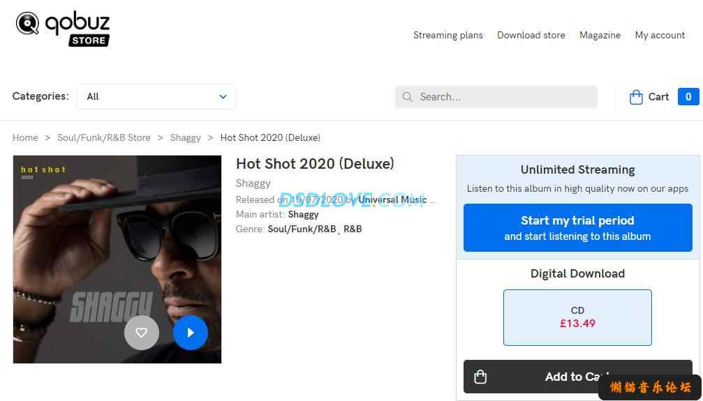This screenshot has height=401, width=703.
Task: Click the shopping bag Cart icon
Action: point(636,97)
